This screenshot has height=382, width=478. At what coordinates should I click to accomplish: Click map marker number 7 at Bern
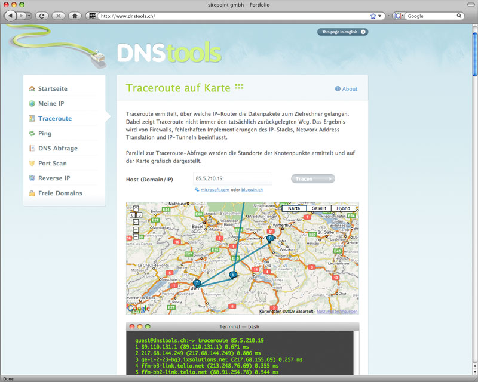197,284
